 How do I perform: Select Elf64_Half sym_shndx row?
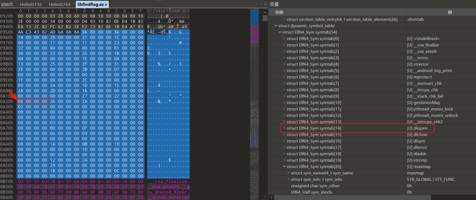pyautogui.click(x=372, y=192)
